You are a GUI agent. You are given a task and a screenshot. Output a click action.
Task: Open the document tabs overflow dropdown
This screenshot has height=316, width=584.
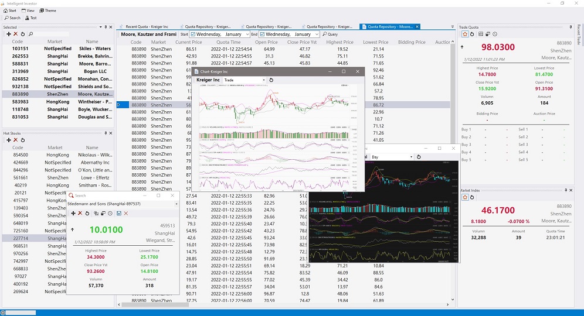point(453,27)
